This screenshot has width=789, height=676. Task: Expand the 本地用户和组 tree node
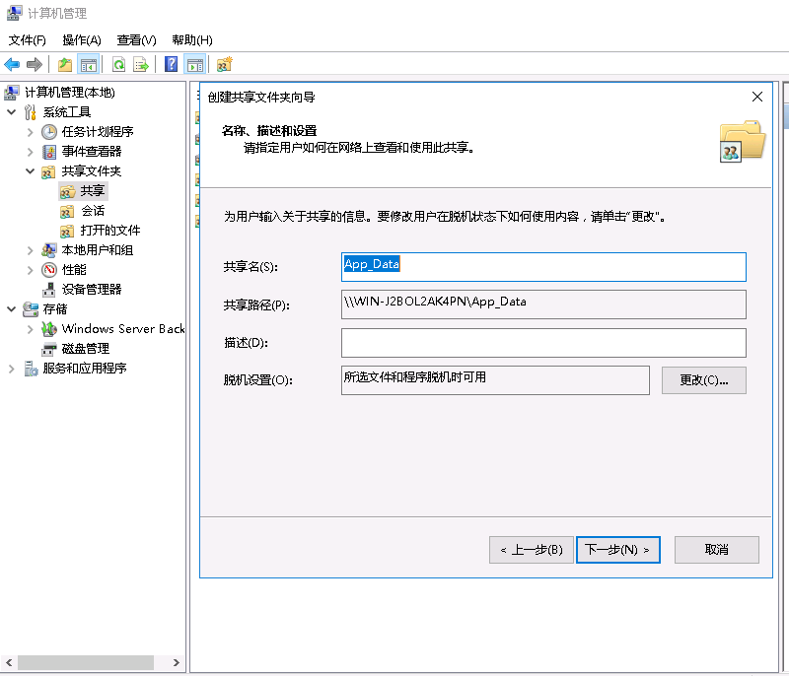pos(30,250)
